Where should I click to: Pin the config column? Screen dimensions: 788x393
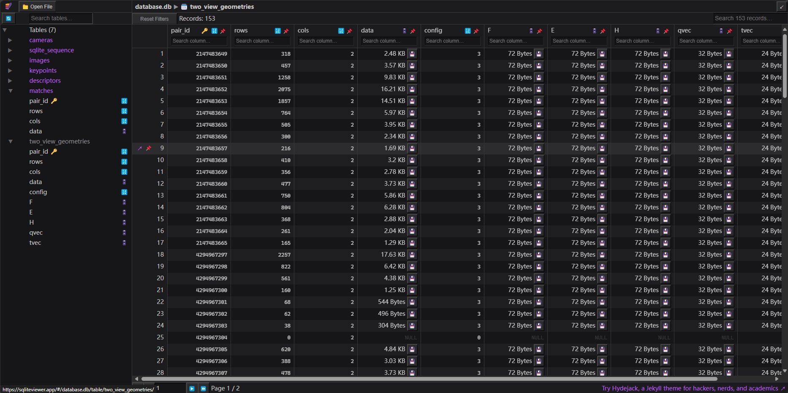(476, 31)
